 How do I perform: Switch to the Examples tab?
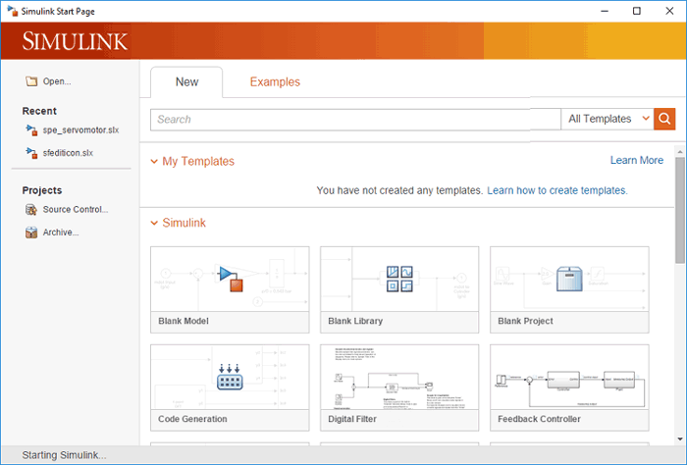tap(275, 81)
